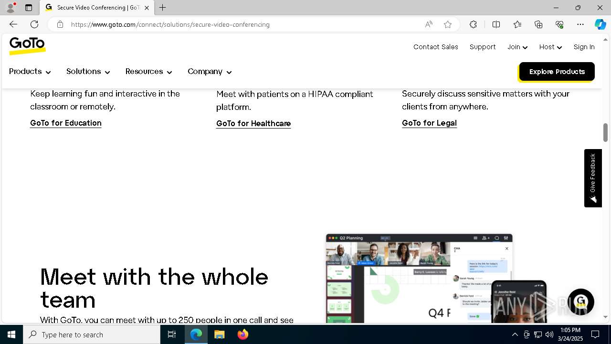The width and height of the screenshot is (611, 344).
Task: Open notification center
Action: [x=595, y=334]
